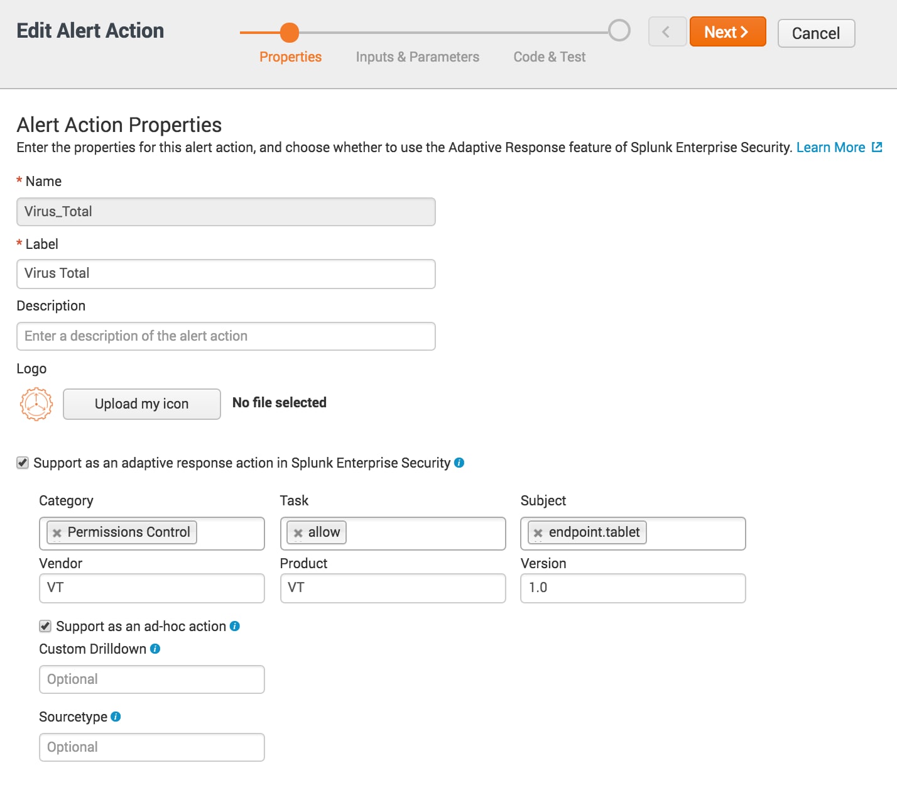Click the Alert Action Properties heading

pos(119,125)
